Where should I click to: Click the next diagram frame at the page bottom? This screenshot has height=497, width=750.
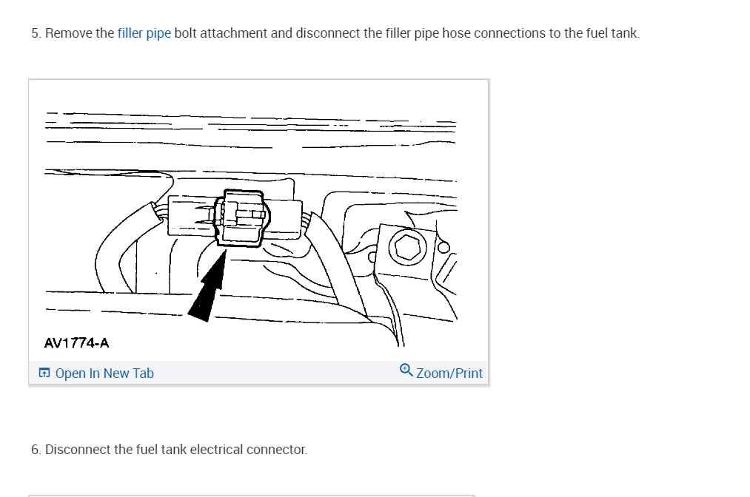coord(252,496)
